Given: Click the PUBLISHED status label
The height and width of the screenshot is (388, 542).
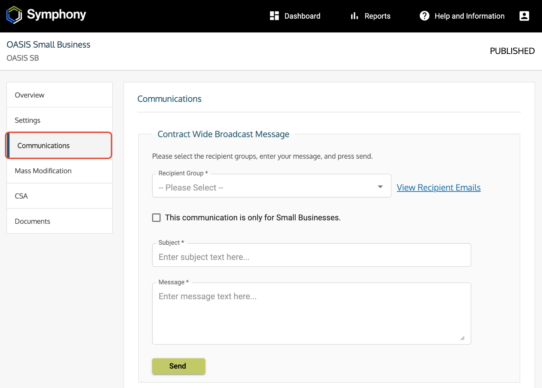Looking at the screenshot, I should (x=512, y=51).
